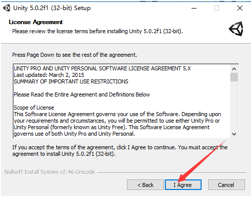Close the Unity Setup dialog

click(x=240, y=8)
